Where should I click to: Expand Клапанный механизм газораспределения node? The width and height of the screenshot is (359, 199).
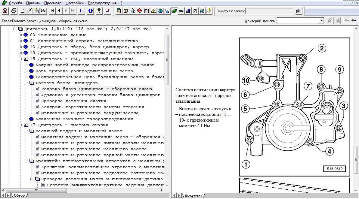click(x=26, y=119)
